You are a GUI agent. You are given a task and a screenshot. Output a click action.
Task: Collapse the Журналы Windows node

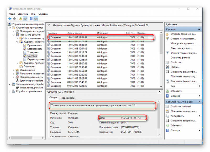pyautogui.click(x=17, y=42)
